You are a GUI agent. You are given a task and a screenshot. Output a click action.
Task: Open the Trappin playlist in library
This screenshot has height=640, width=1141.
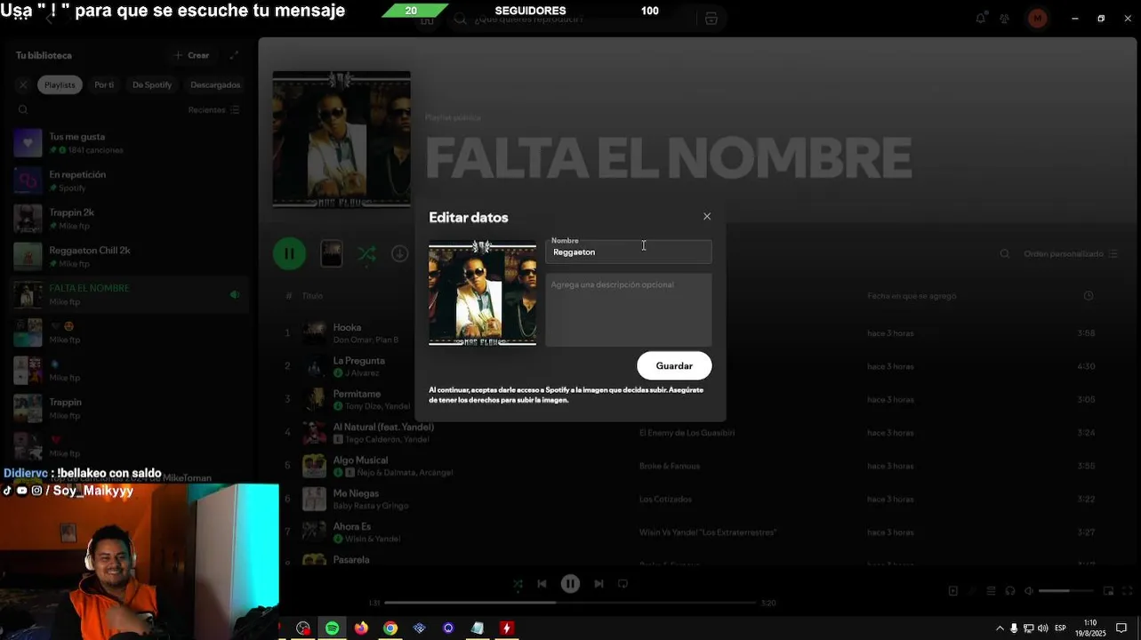click(x=127, y=408)
